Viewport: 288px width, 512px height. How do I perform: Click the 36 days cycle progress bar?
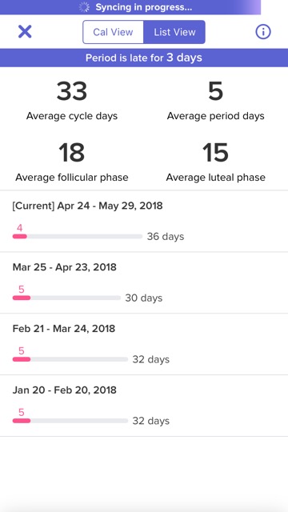point(78,237)
